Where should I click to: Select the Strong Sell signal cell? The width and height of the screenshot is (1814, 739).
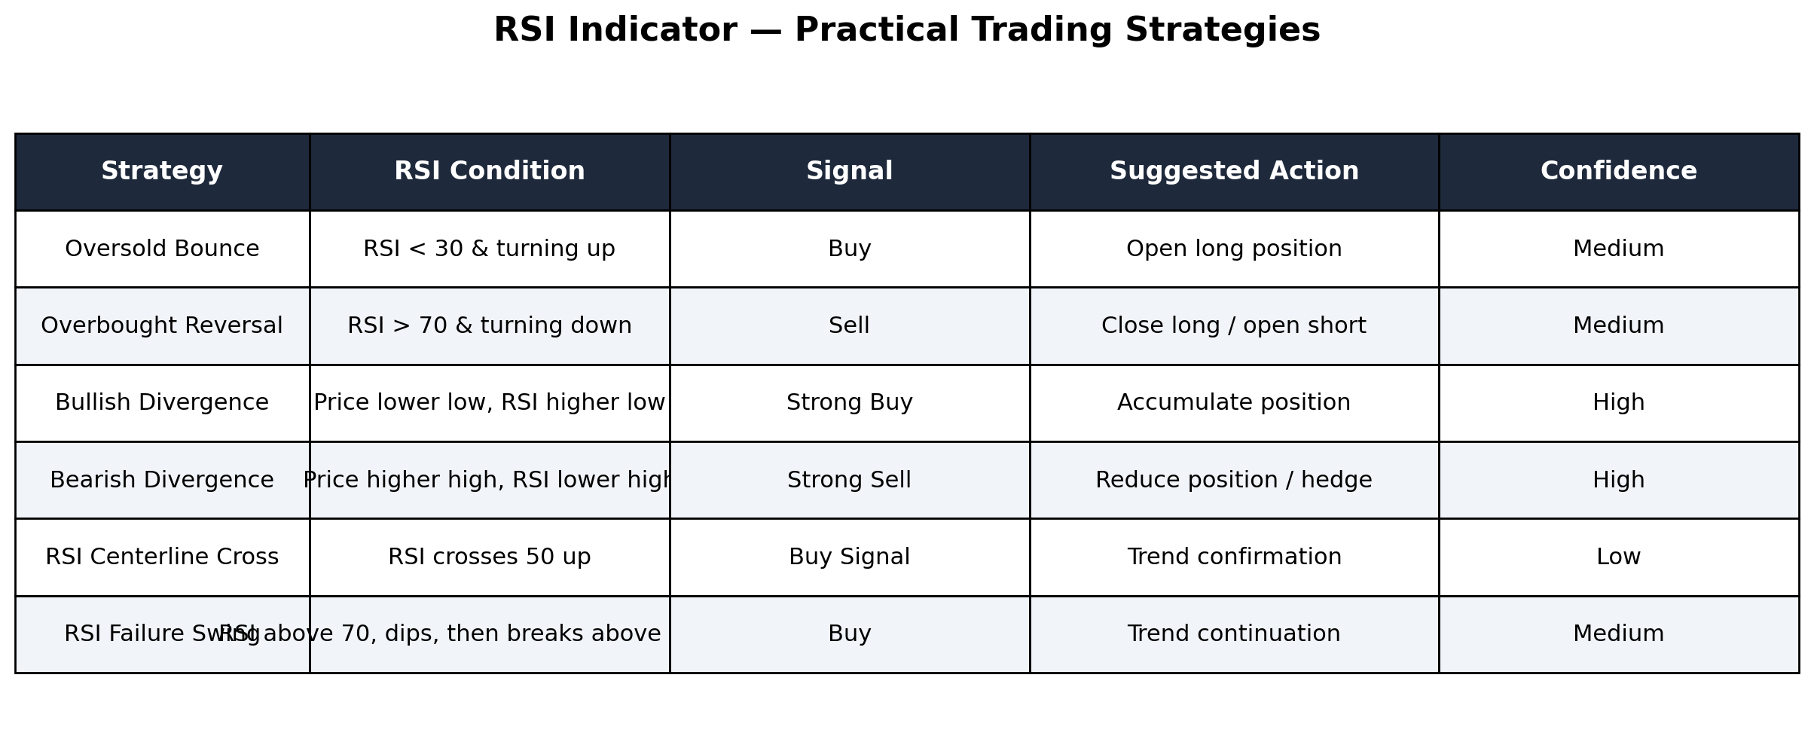tap(850, 480)
